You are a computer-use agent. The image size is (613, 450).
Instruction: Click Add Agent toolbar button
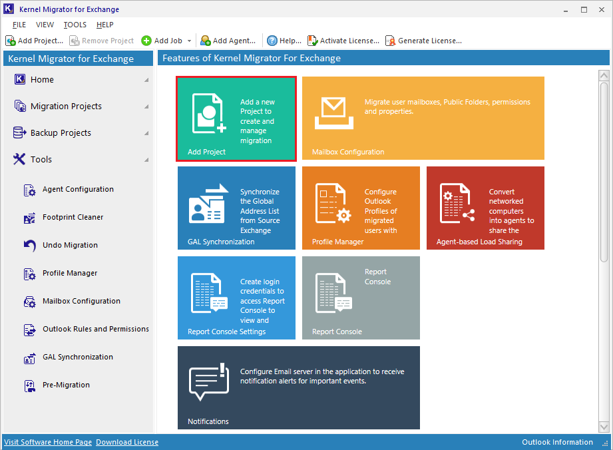228,41
